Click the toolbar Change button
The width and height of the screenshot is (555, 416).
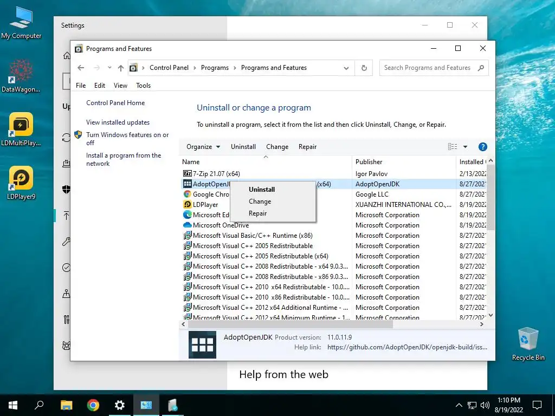277,147
